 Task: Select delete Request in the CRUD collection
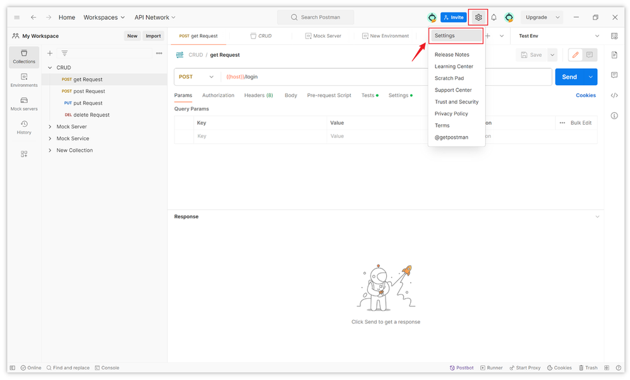(91, 115)
